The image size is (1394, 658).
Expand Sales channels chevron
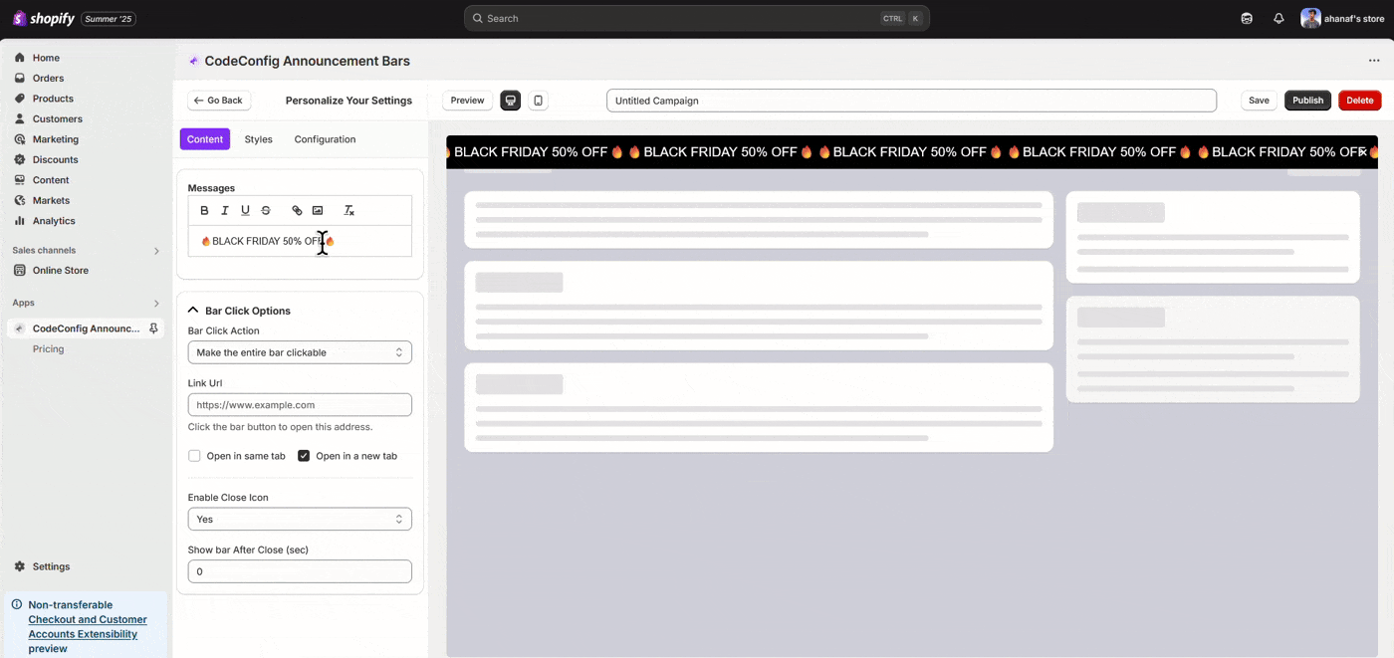[156, 251]
